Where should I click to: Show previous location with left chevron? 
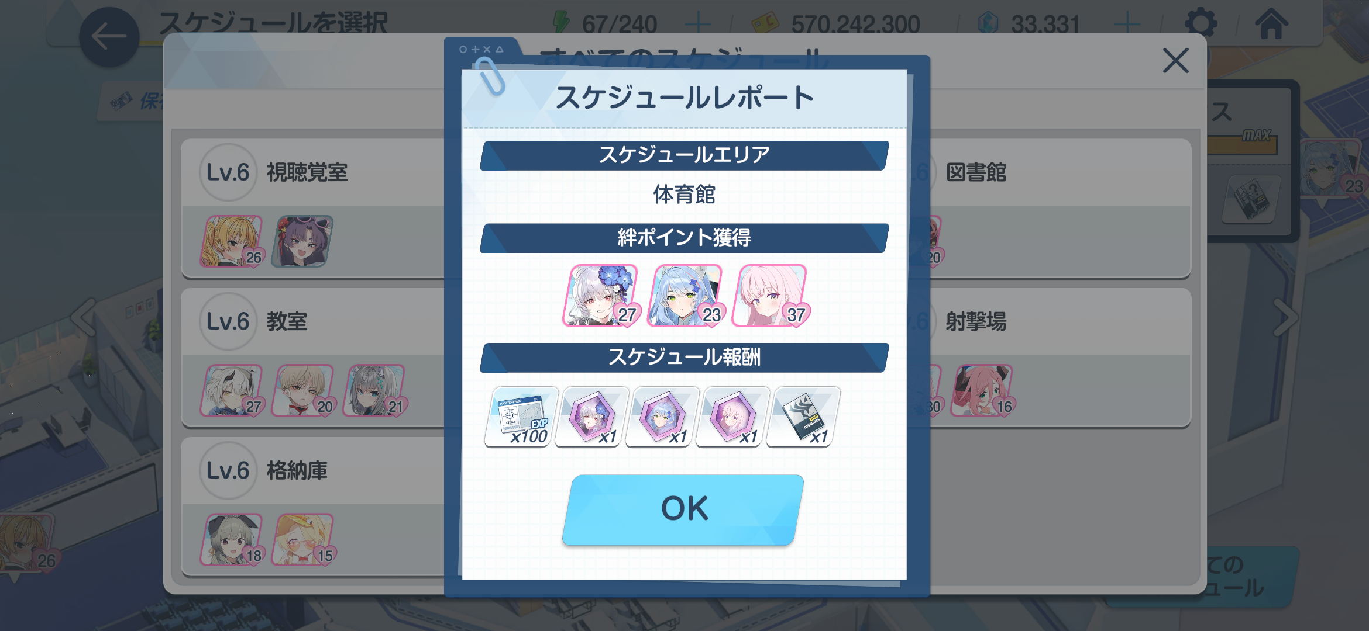coord(85,318)
